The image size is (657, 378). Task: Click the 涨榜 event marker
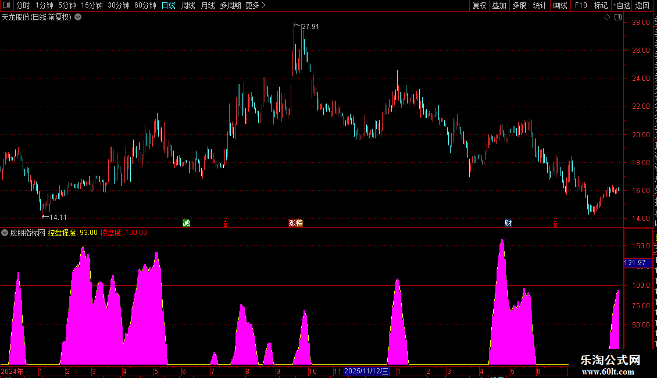coord(296,223)
